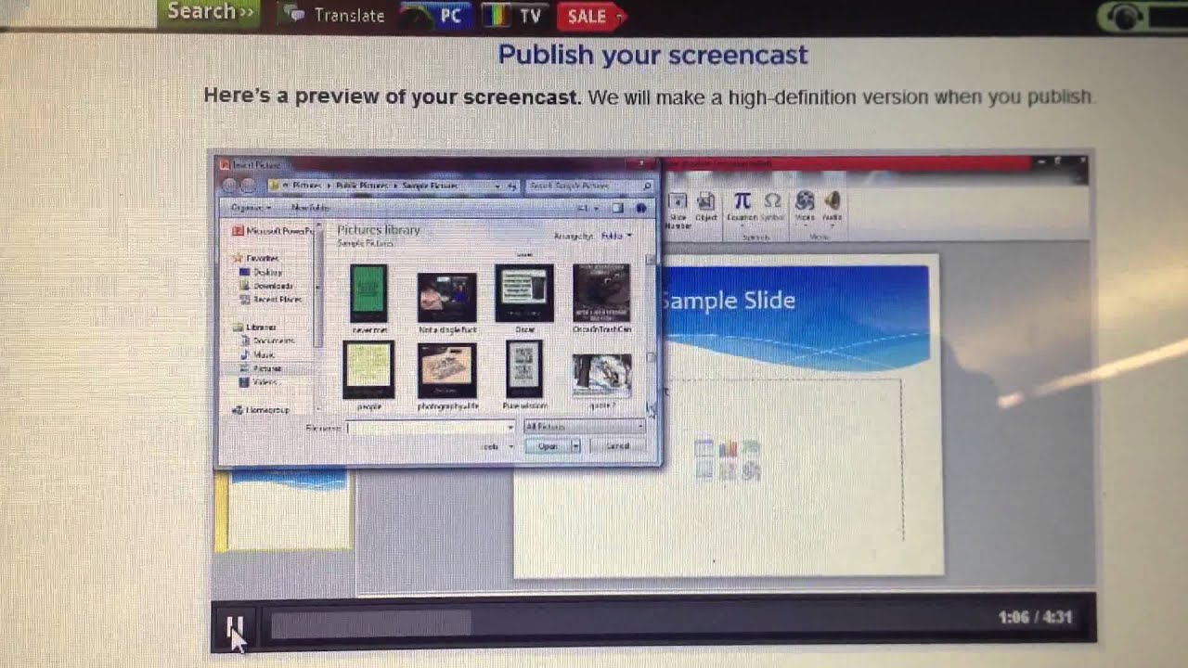Expand the Open button split arrow
Viewport: 1188px width, 668px height.
click(x=575, y=446)
